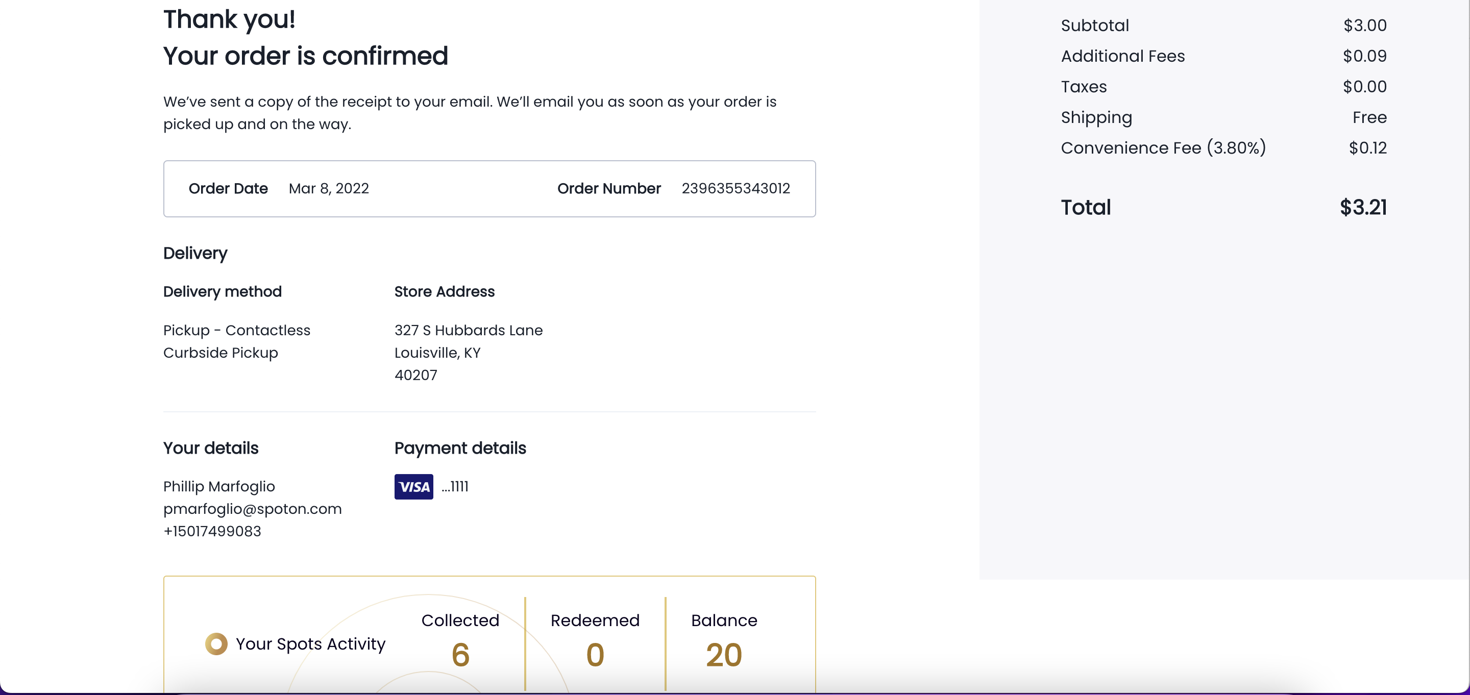
Task: Click the Collected spots value 6
Action: pyautogui.click(x=460, y=655)
